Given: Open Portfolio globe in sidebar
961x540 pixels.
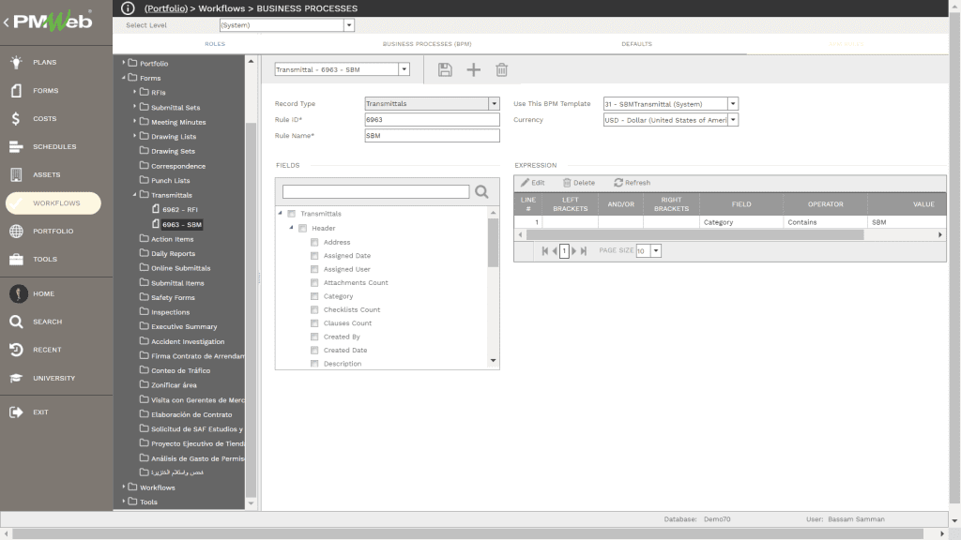Looking at the screenshot, I should (x=53, y=231).
